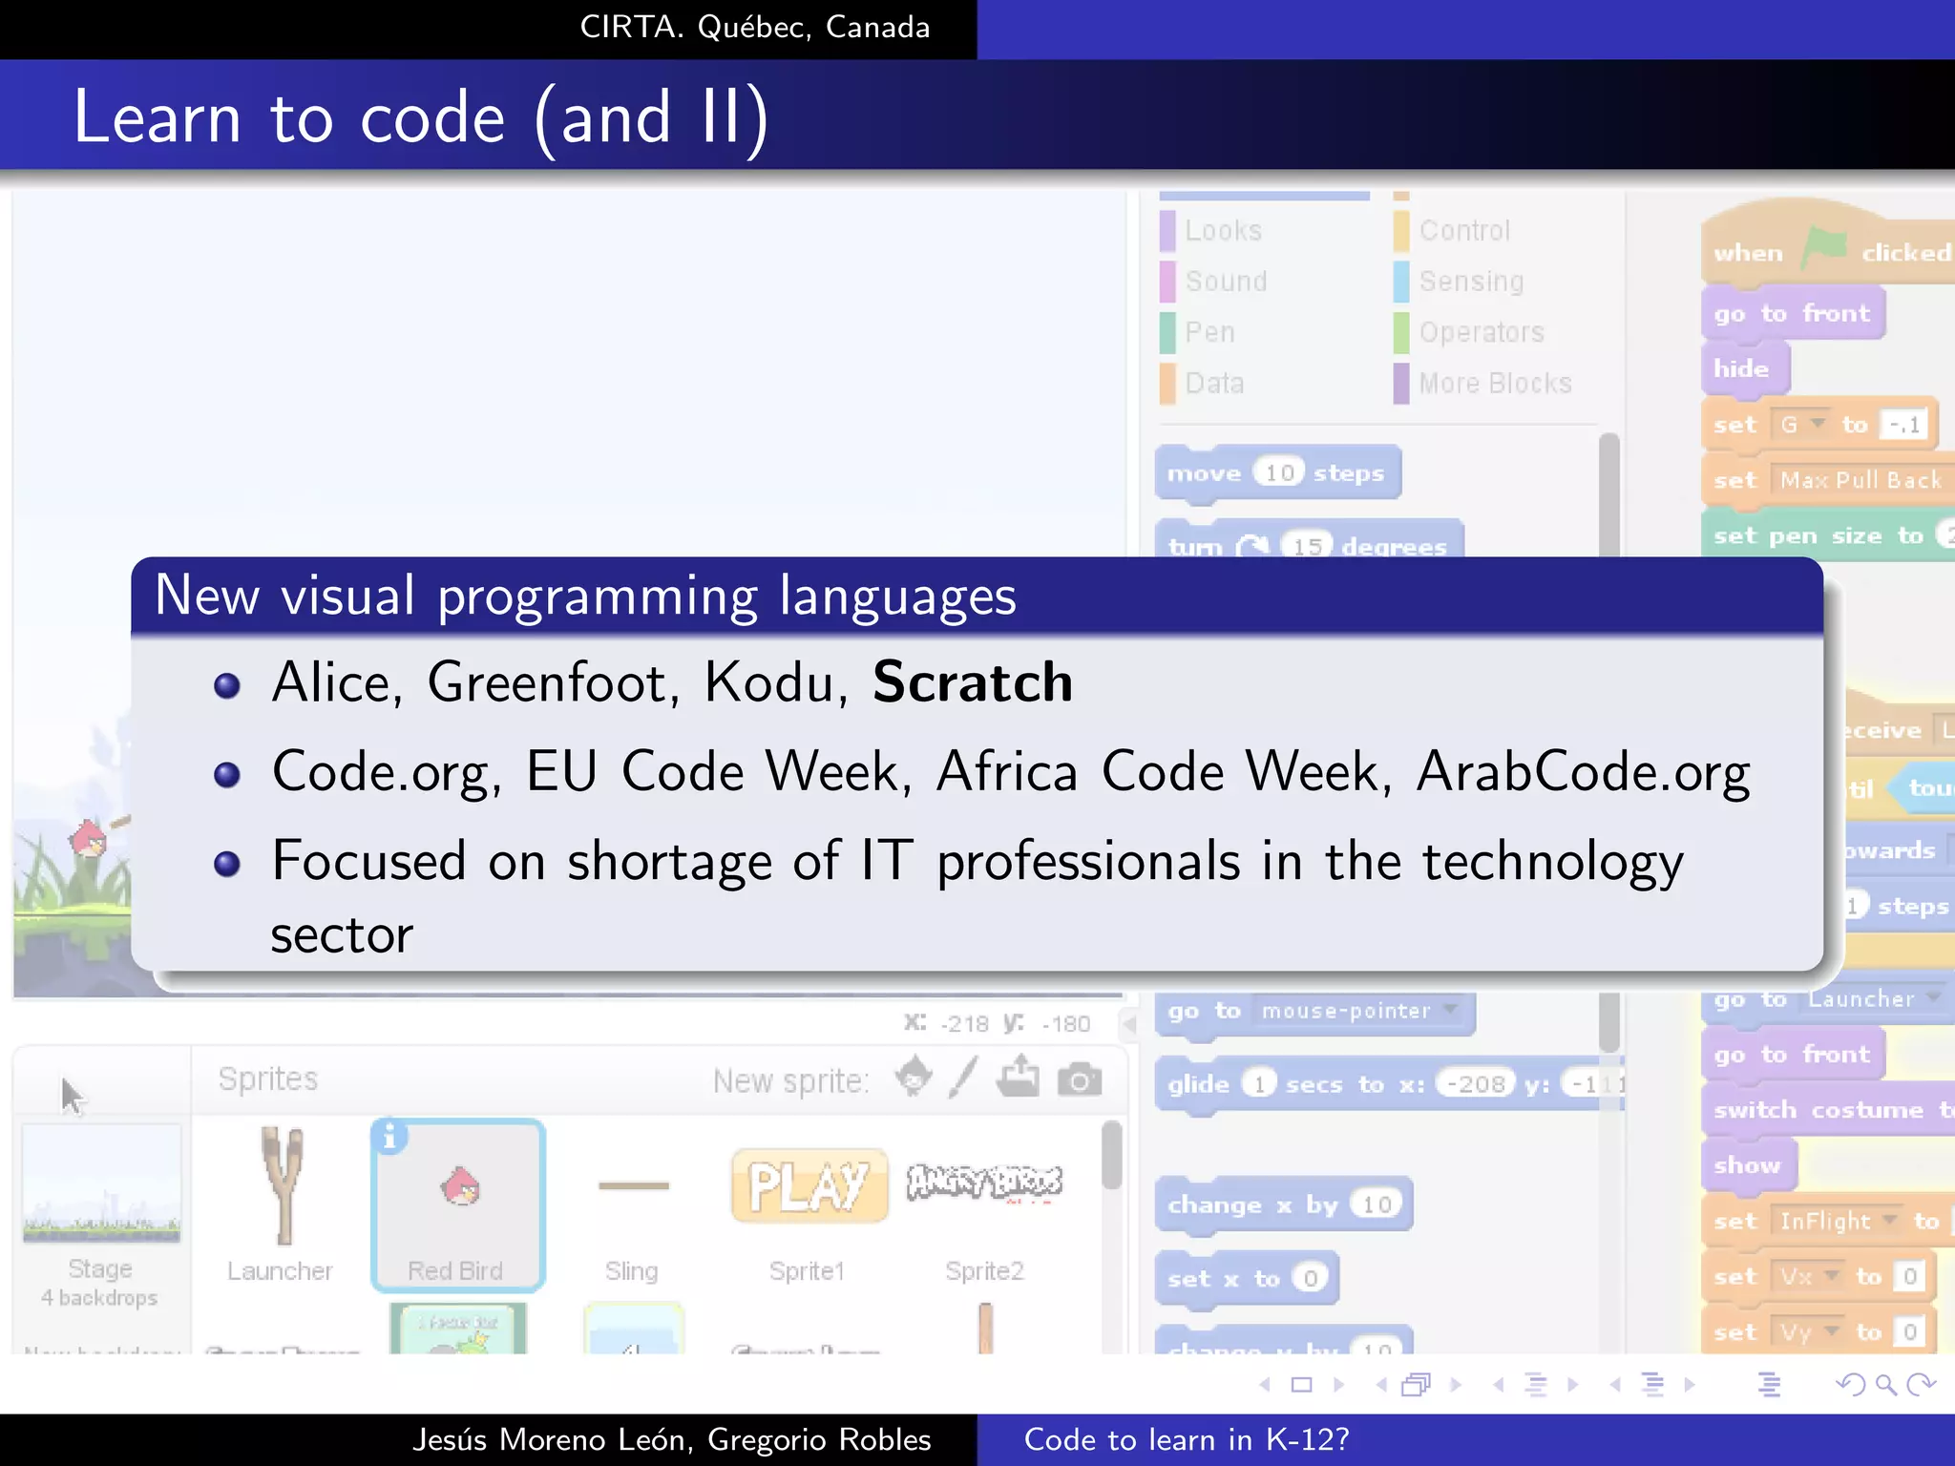Click the 10 value in change x by block

[1376, 1204]
